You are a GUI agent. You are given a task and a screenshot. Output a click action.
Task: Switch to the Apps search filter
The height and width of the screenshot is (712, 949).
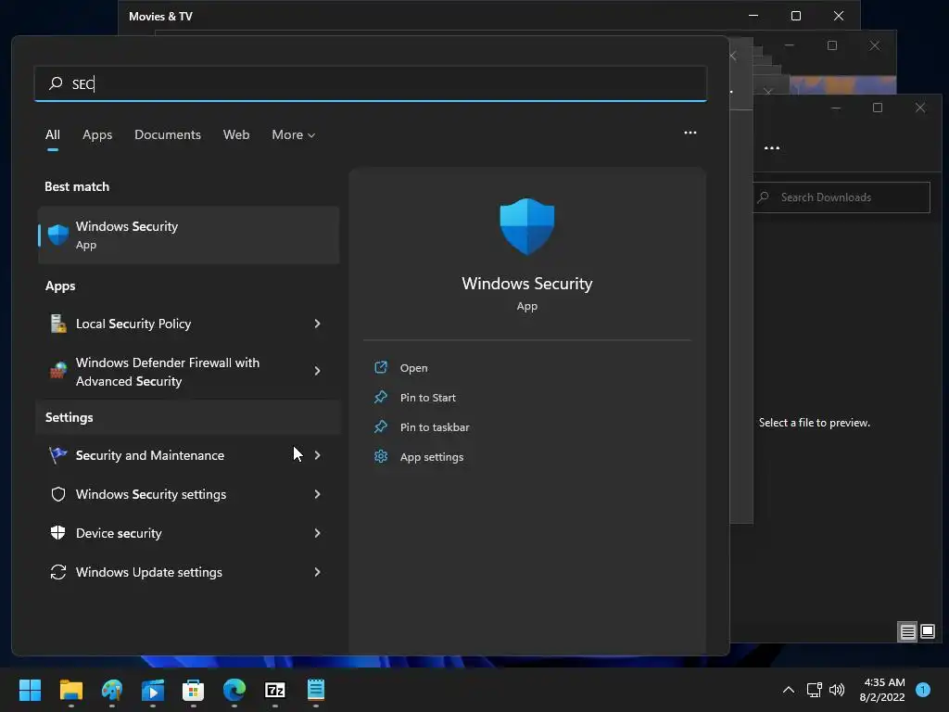[97, 134]
